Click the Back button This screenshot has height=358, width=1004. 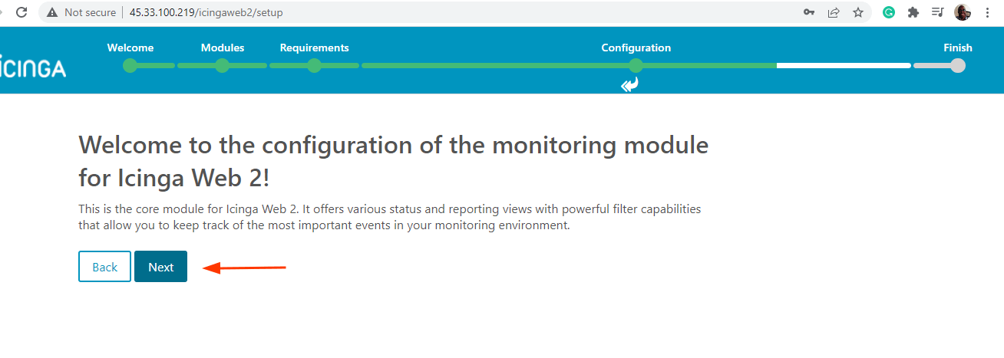pos(104,267)
